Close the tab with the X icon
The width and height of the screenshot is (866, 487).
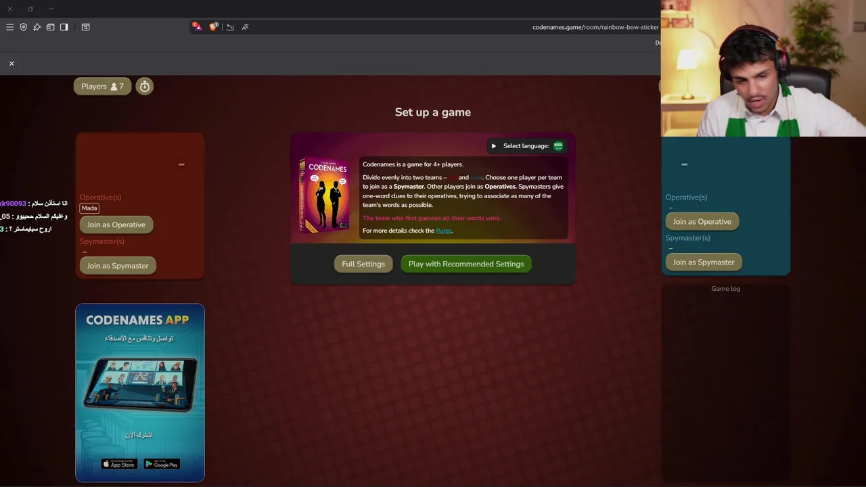(x=12, y=63)
